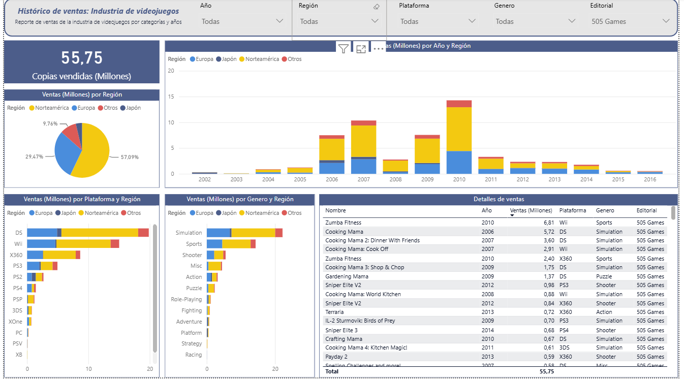
Task: Click the Terraria row name
Action: tap(334, 312)
